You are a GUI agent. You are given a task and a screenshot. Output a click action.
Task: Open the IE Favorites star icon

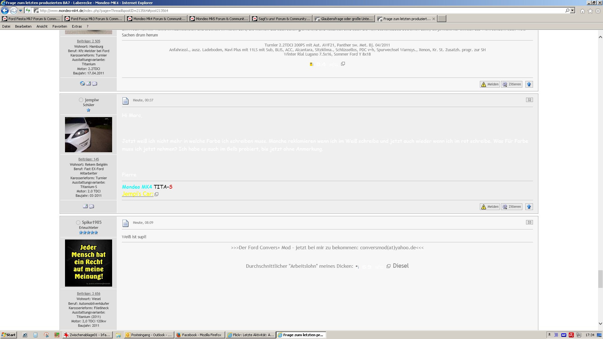click(590, 11)
